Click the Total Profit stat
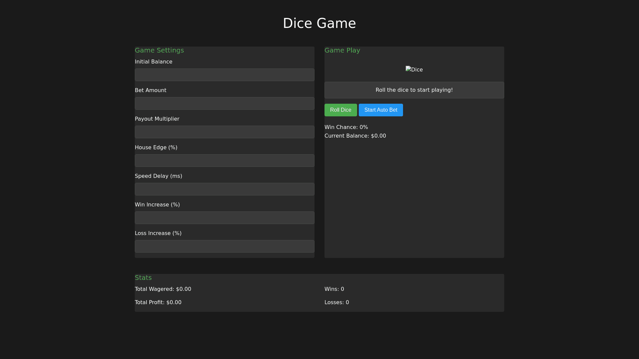Screen dimensions: 639x359 pyautogui.click(x=158, y=302)
